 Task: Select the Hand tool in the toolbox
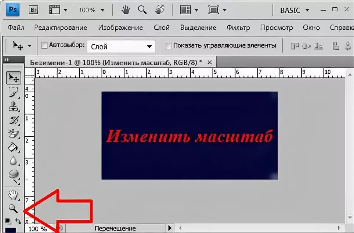click(13, 195)
